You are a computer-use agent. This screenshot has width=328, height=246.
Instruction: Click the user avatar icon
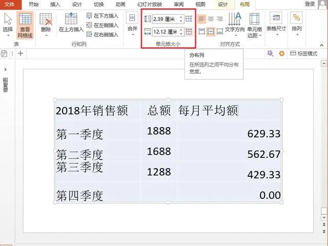[322, 5]
